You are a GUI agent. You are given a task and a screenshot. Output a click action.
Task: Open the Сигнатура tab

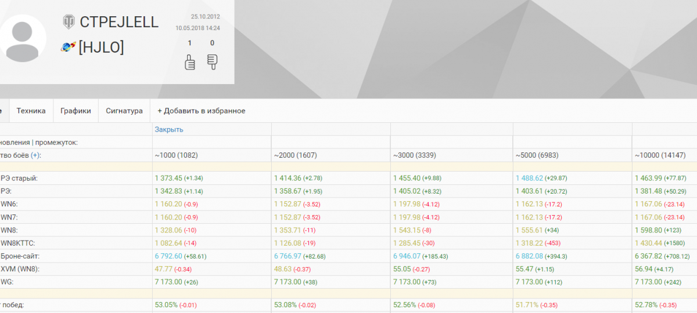click(x=124, y=111)
